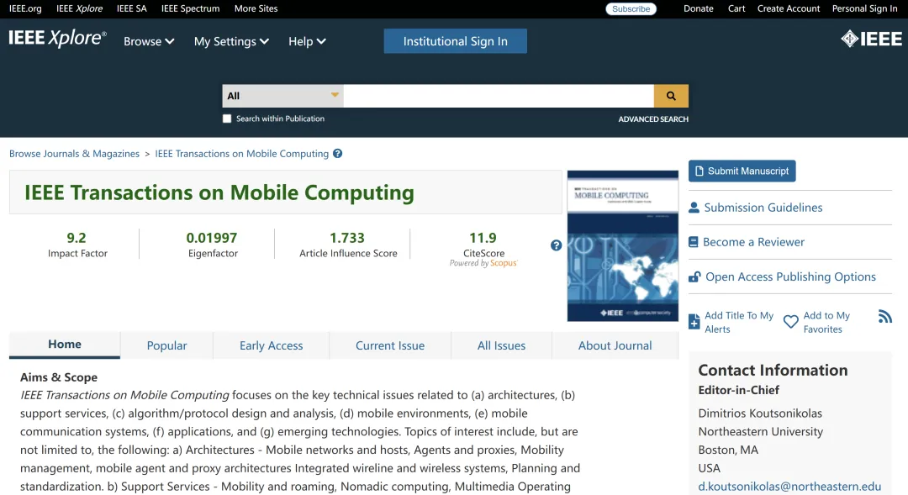Click the Add Title alerts plus icon
Image resolution: width=908 pixels, height=495 pixels.
pos(694,322)
